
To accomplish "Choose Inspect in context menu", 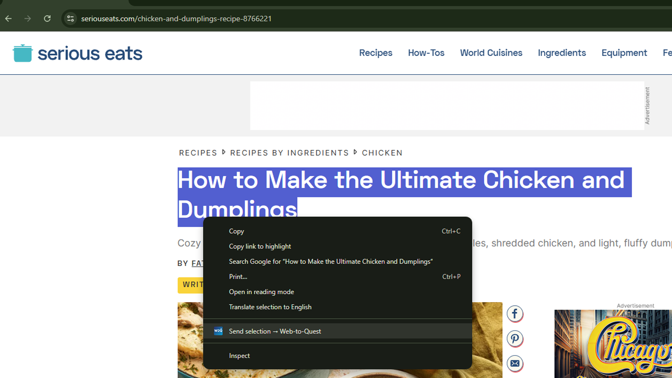I will point(239,356).
